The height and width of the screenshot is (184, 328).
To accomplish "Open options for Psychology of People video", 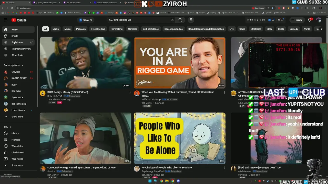I will click(224, 168).
